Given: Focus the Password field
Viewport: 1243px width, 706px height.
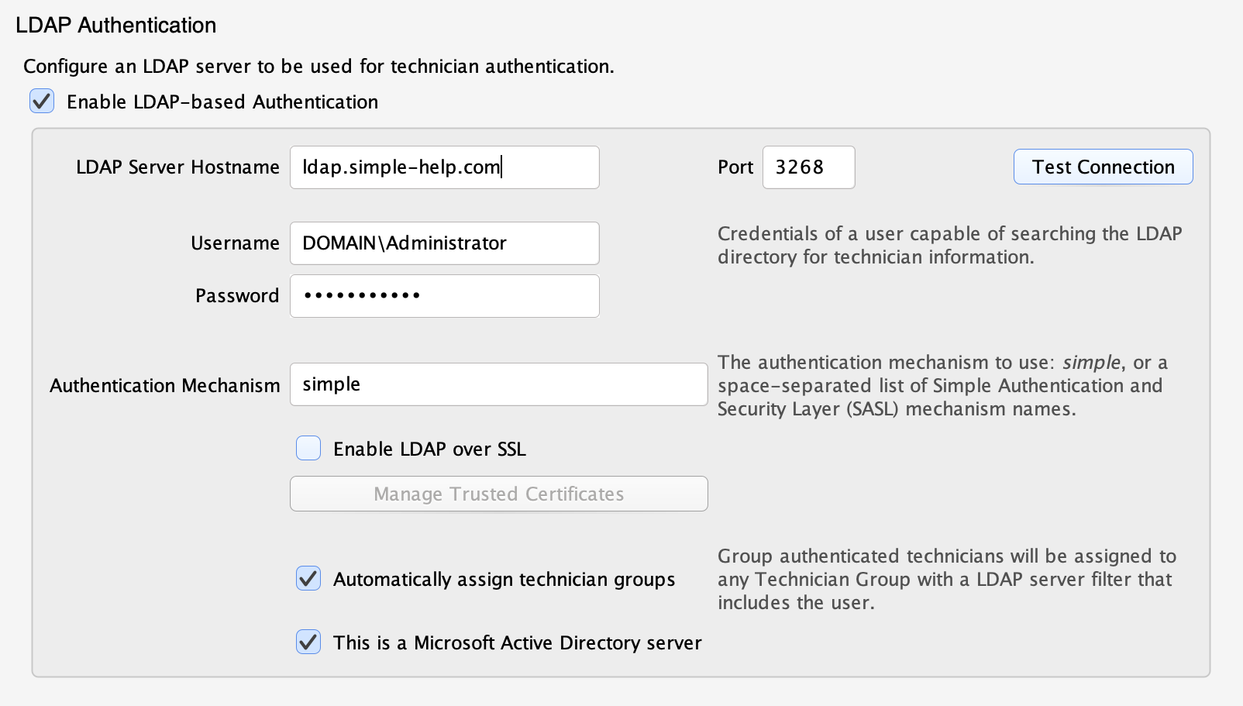Looking at the screenshot, I should pos(444,295).
